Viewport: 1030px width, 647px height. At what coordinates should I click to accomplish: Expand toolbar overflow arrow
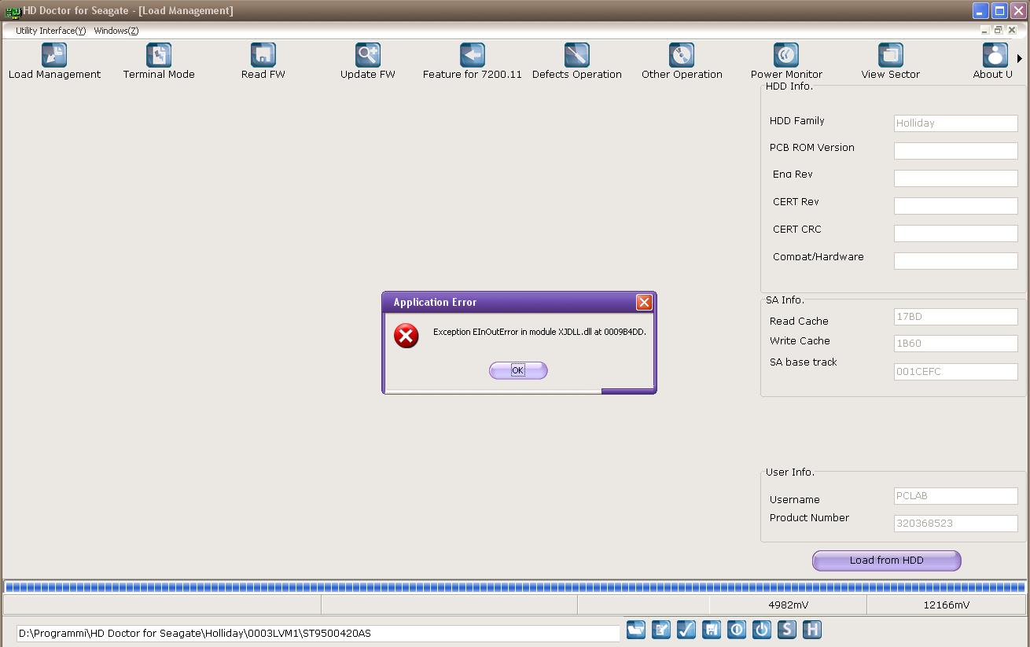click(x=1020, y=58)
